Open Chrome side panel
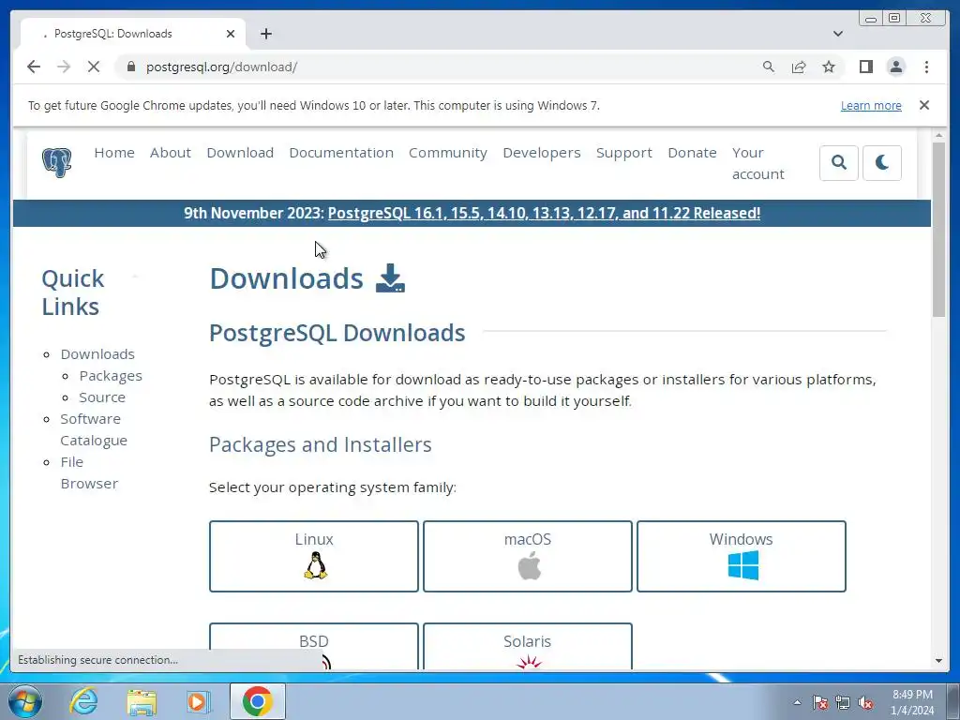This screenshot has height=720, width=960. point(865,67)
